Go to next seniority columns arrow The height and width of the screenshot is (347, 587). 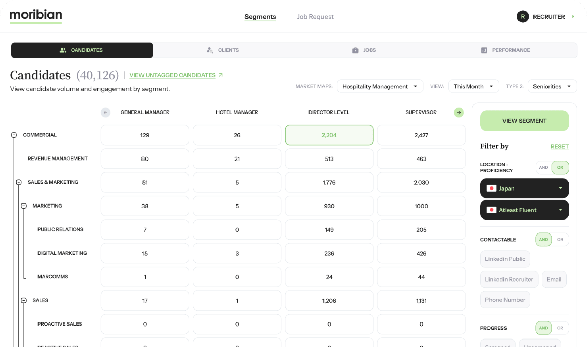pyautogui.click(x=459, y=112)
